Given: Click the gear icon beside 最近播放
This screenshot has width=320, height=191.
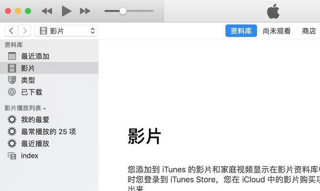Looking at the screenshot, I should (12, 144).
